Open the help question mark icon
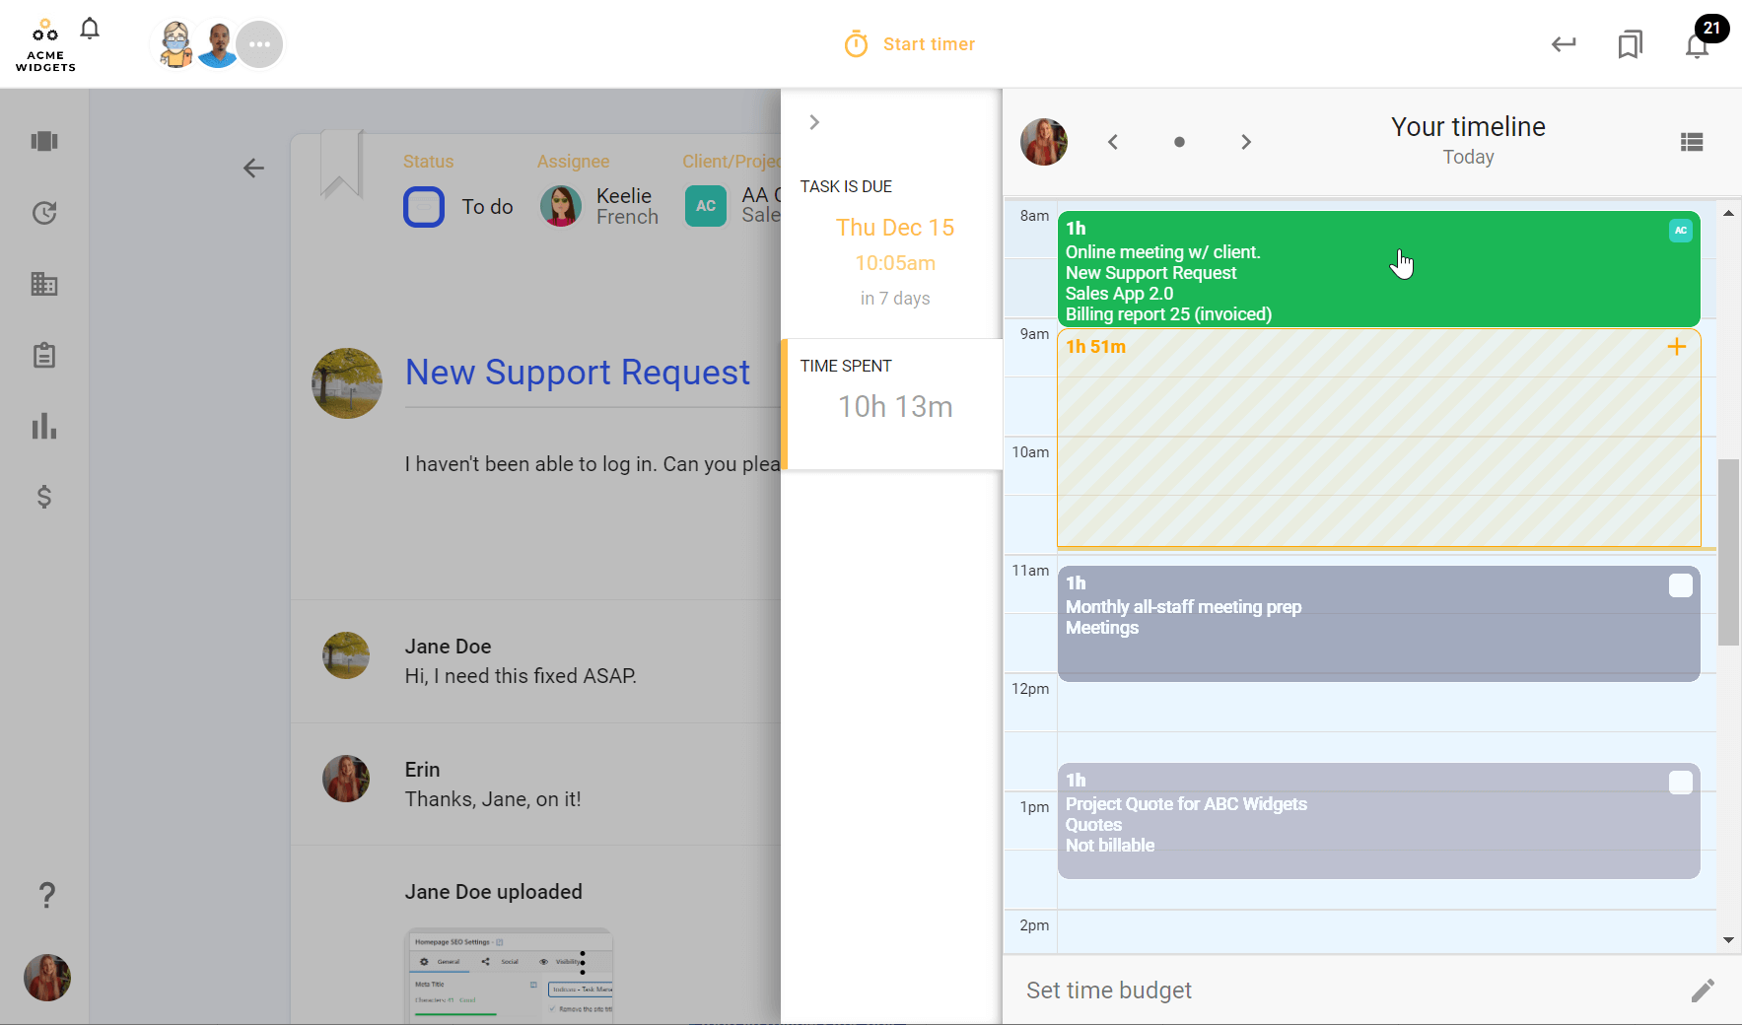This screenshot has width=1742, height=1025. (46, 895)
